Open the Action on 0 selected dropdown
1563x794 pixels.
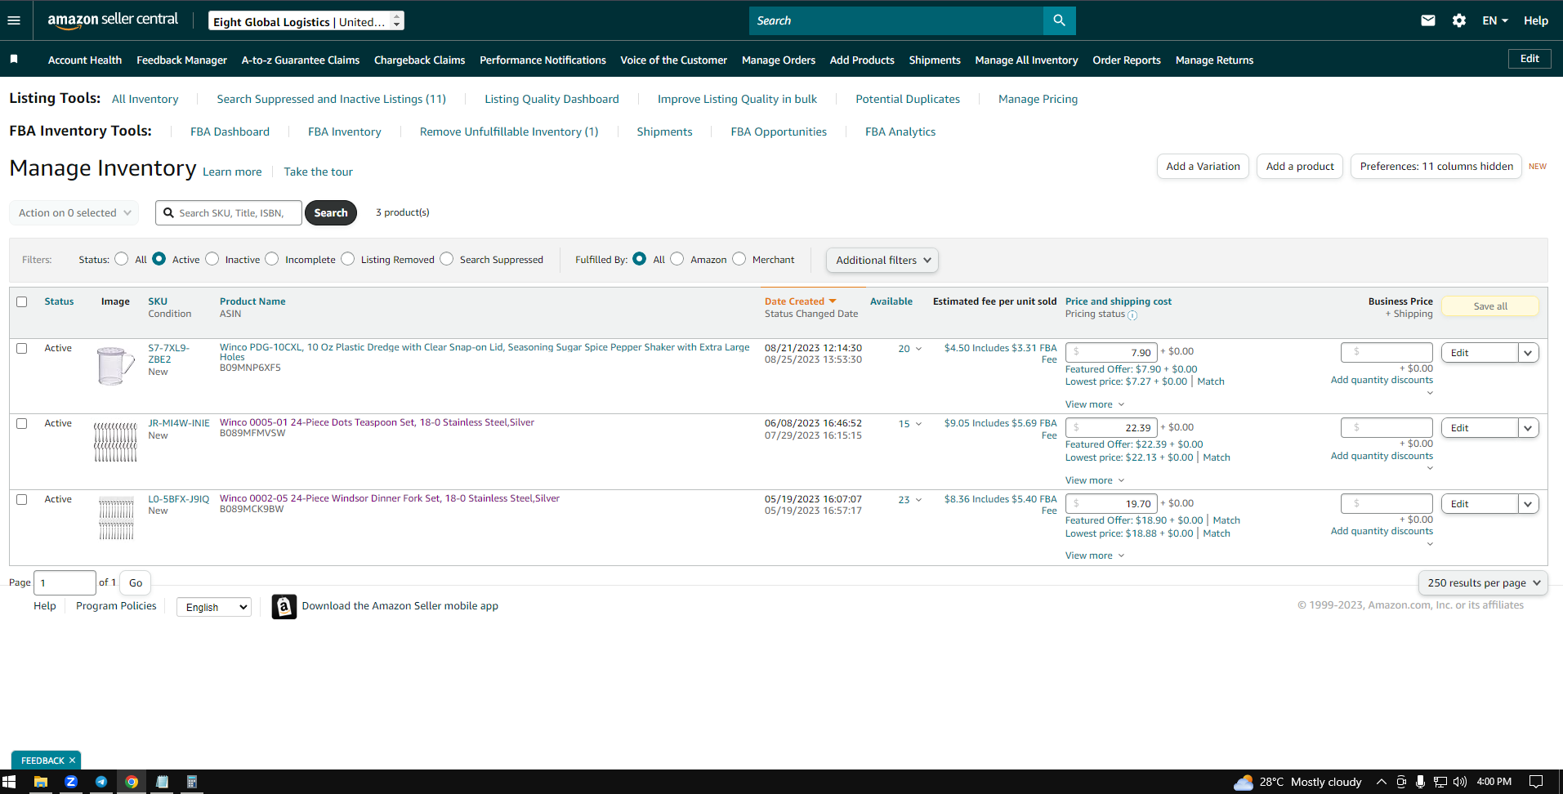point(74,212)
